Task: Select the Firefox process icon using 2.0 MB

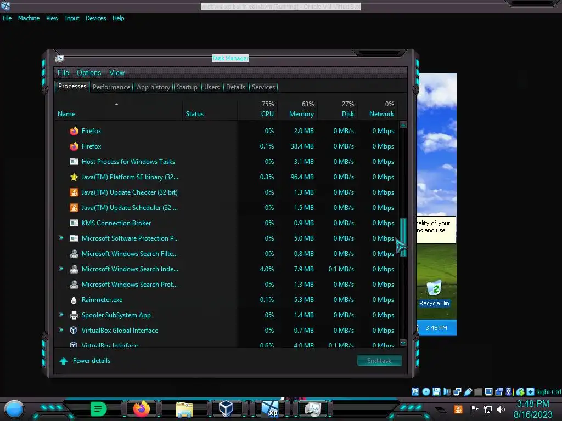Action: coord(74,131)
